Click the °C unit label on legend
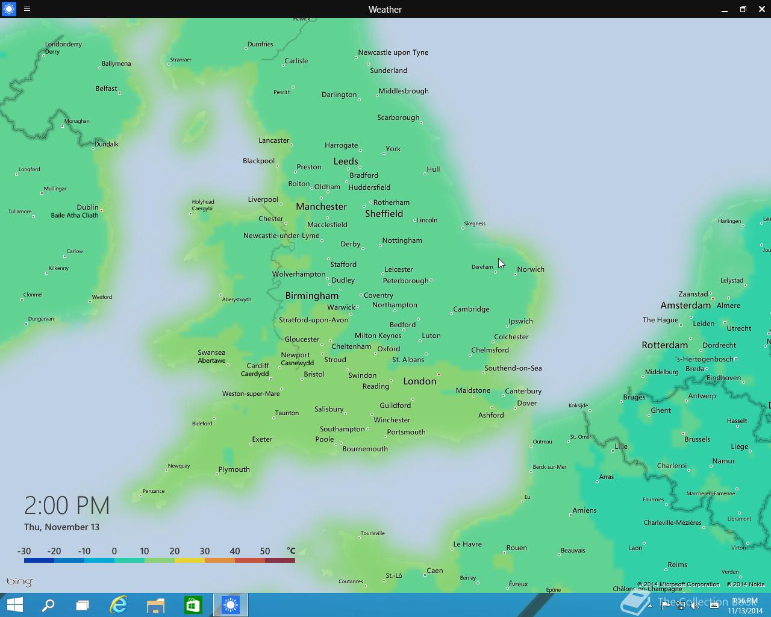This screenshot has width=771, height=617. [291, 551]
